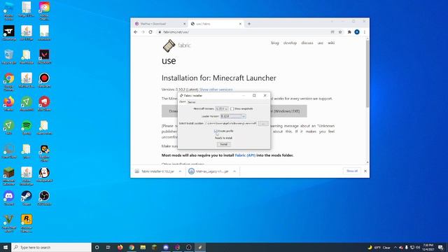Open the Grand Theft Auto V desktop icon
448x252 pixels.
point(9,223)
